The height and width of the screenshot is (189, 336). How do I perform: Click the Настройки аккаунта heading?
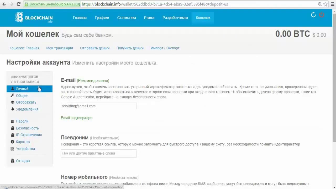pos(38,62)
